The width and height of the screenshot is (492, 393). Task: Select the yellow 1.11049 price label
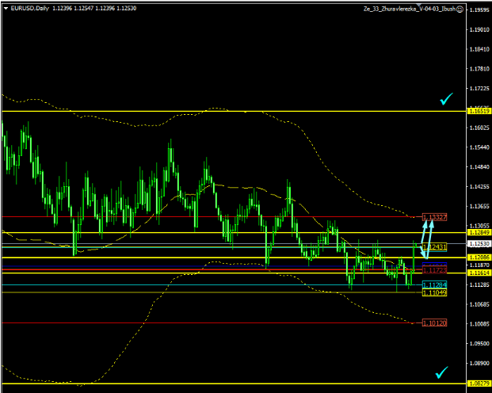(435, 292)
